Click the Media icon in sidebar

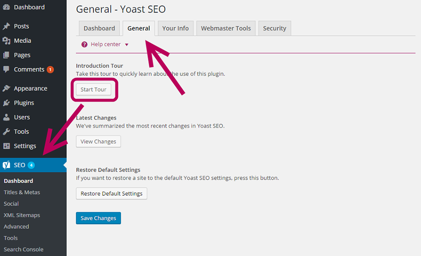6,41
